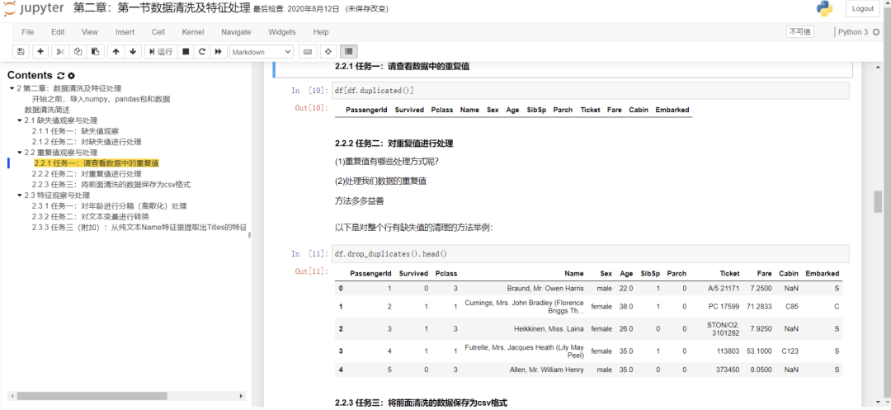Collapse the '2 第二章' contents section
The image size is (891, 410).
coord(12,88)
